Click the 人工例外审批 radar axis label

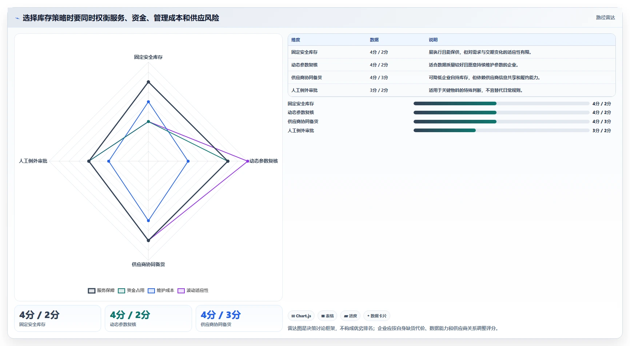click(33, 161)
